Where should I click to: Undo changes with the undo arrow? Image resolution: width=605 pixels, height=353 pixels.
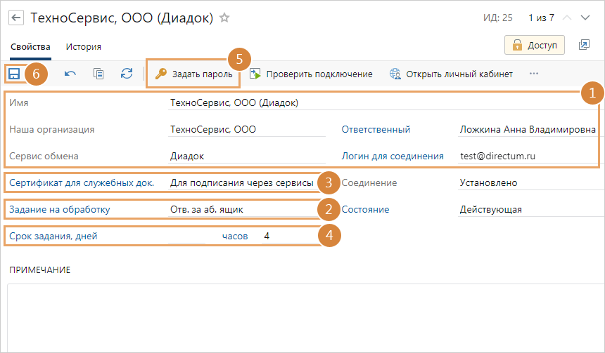70,74
